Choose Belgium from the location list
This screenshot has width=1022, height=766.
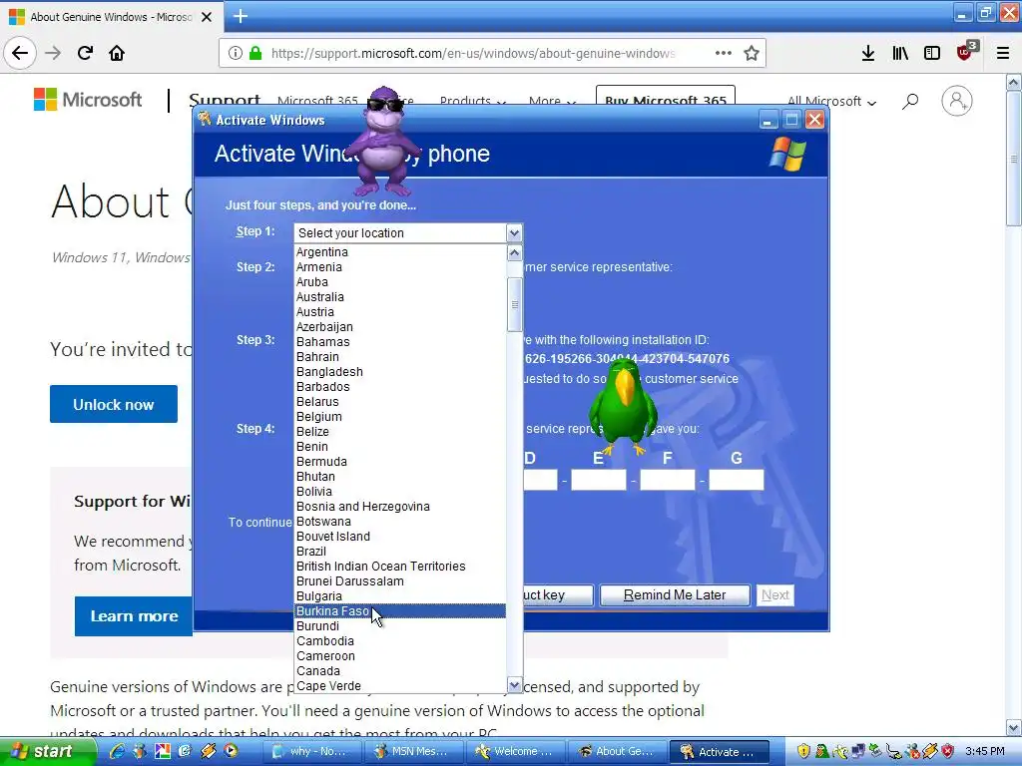click(x=399, y=417)
